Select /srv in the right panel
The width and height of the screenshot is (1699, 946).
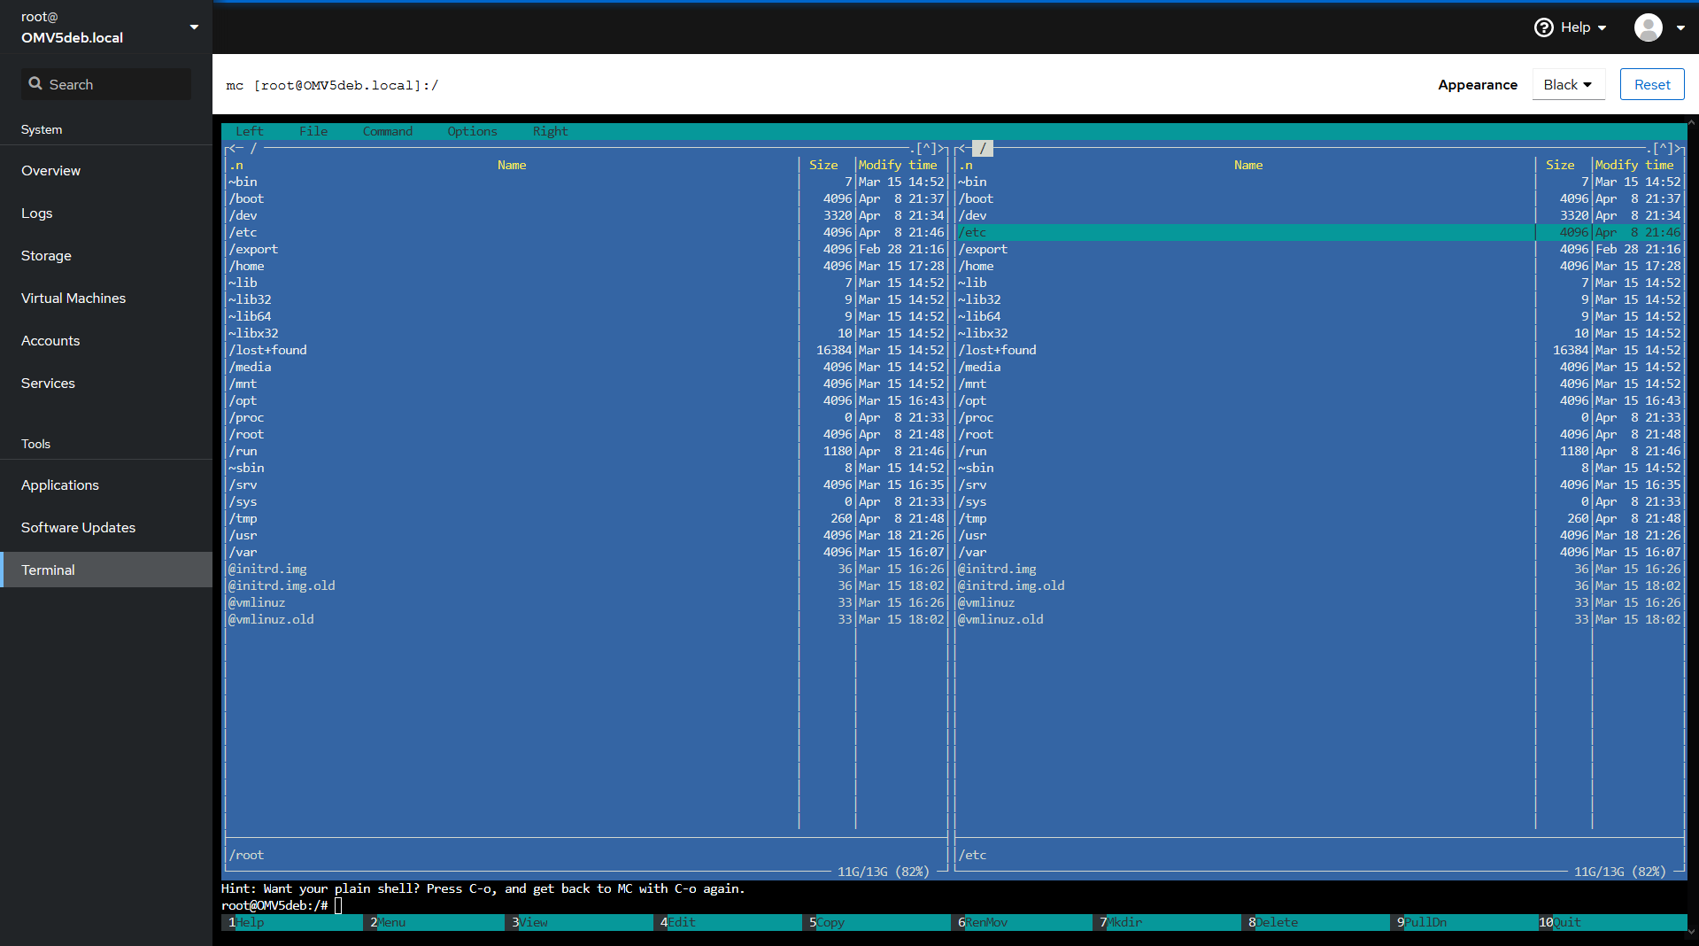coord(1319,485)
